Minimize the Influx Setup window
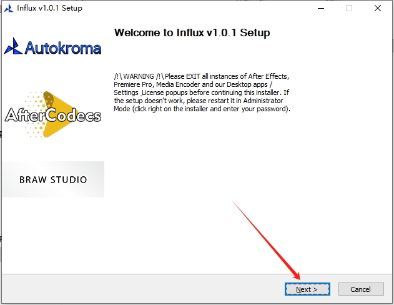 pos(321,8)
